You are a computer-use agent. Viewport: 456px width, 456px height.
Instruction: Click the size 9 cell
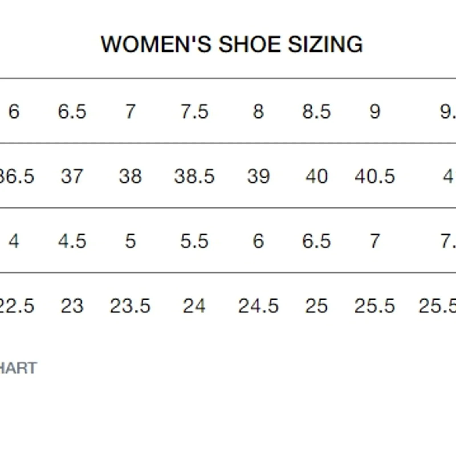(375, 111)
